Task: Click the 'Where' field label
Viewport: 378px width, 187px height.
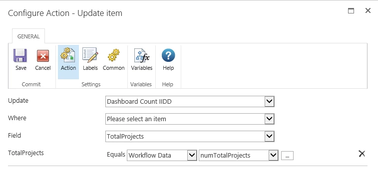Action: click(x=17, y=118)
